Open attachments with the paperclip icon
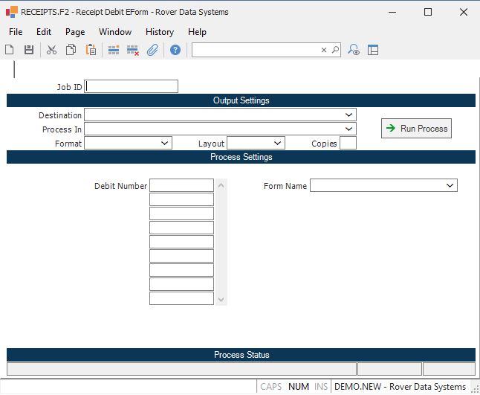 coord(152,50)
